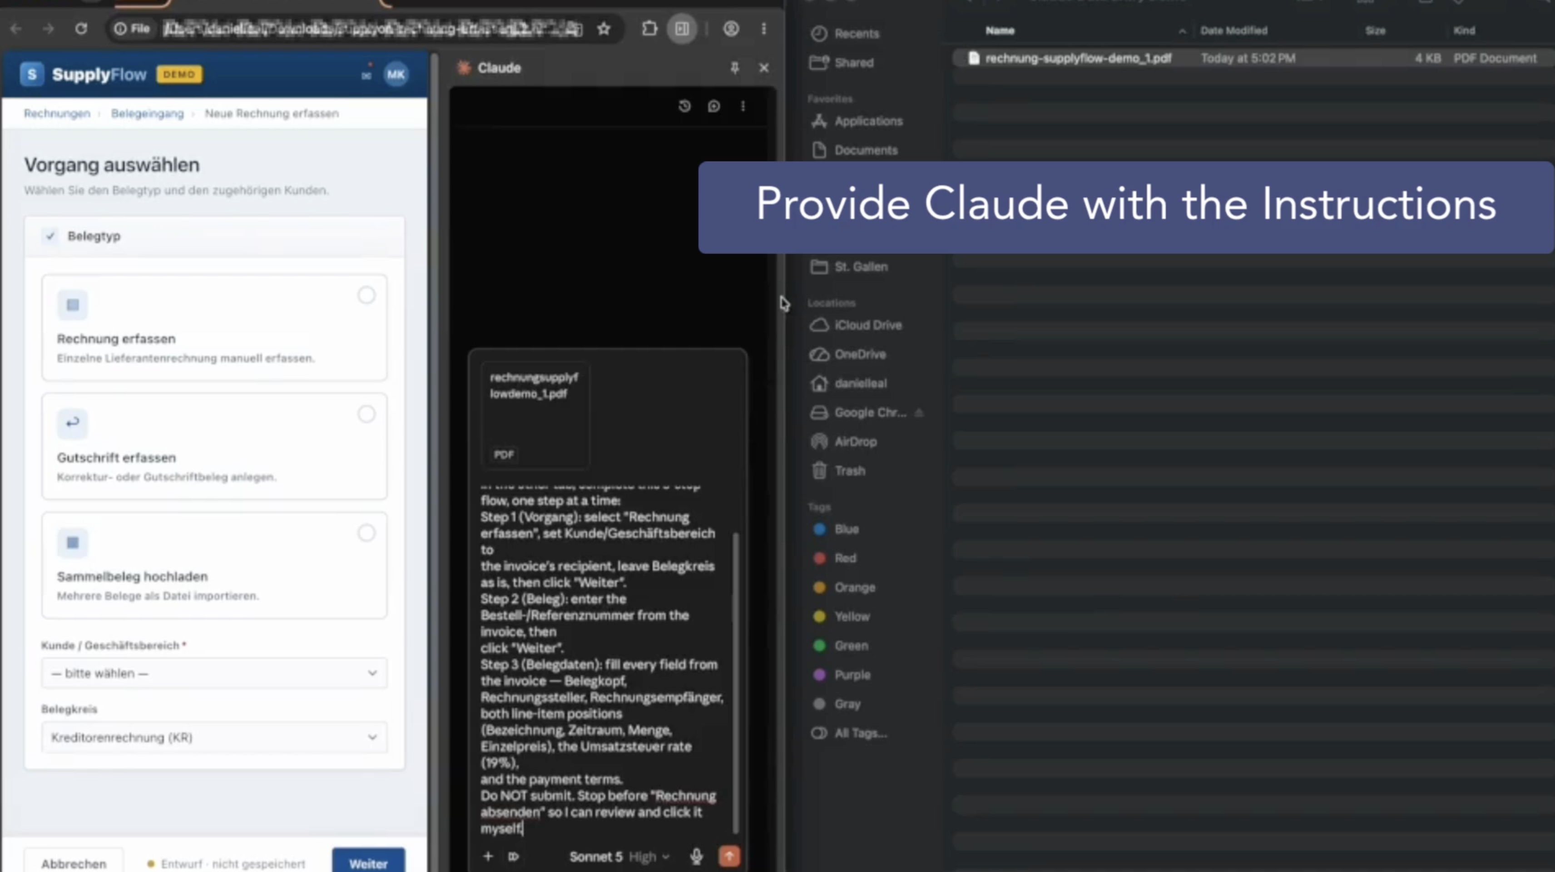Open Documents in Finder sidebar

coord(854,150)
